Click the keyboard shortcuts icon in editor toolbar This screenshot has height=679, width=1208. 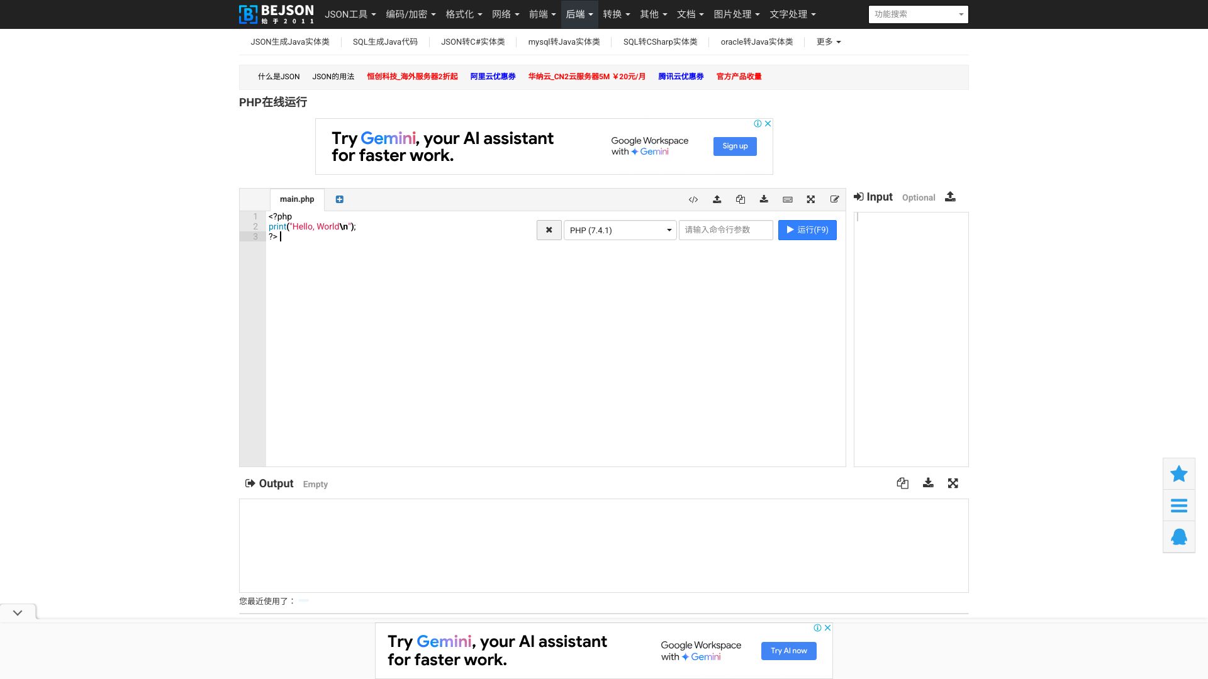(787, 199)
